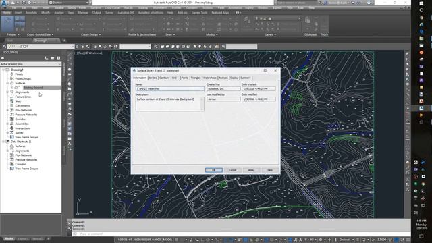Expand the Palettes ribbon panel
The width and height of the screenshot is (432, 243).
click(x=13, y=34)
